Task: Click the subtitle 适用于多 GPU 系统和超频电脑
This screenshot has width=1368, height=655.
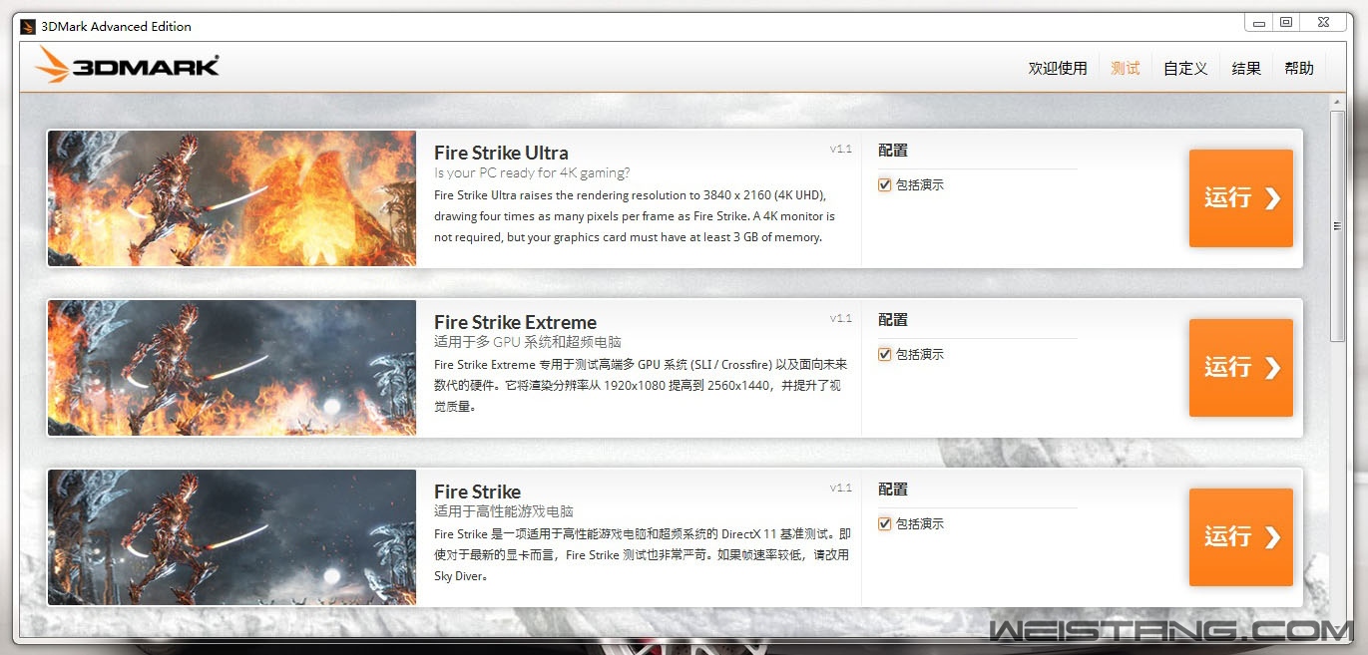Action: [x=528, y=342]
